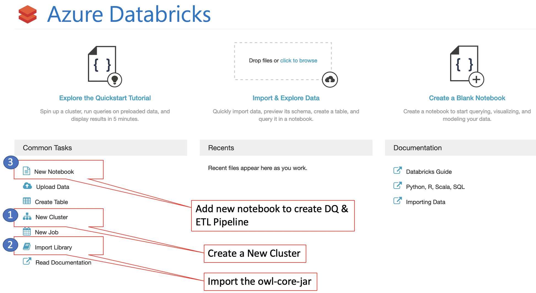
Task: Open the Quickstart Tutorial notebook icon
Action: pos(105,66)
